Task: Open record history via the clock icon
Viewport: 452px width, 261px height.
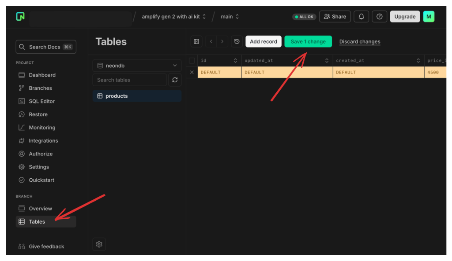Action: (x=237, y=41)
